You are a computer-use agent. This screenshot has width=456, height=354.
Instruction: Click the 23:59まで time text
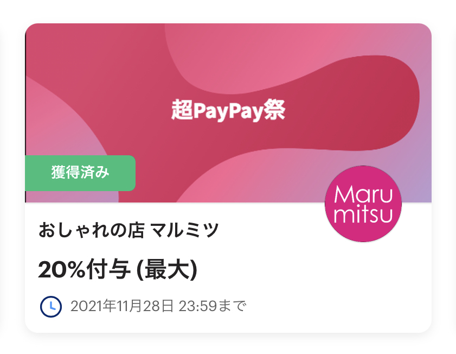213,306
